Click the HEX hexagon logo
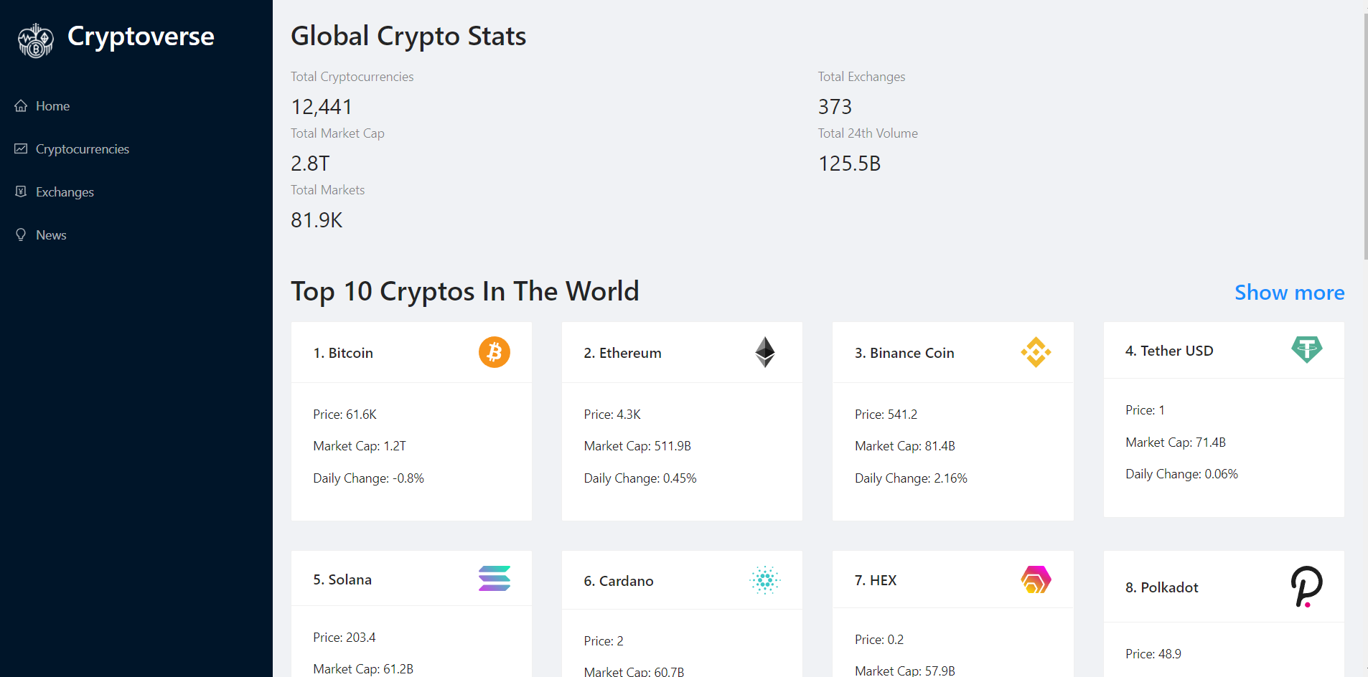1368x677 pixels. point(1036,579)
